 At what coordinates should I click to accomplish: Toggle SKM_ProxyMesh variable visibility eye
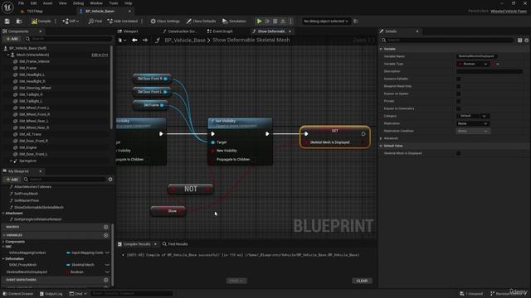pyautogui.click(x=107, y=265)
